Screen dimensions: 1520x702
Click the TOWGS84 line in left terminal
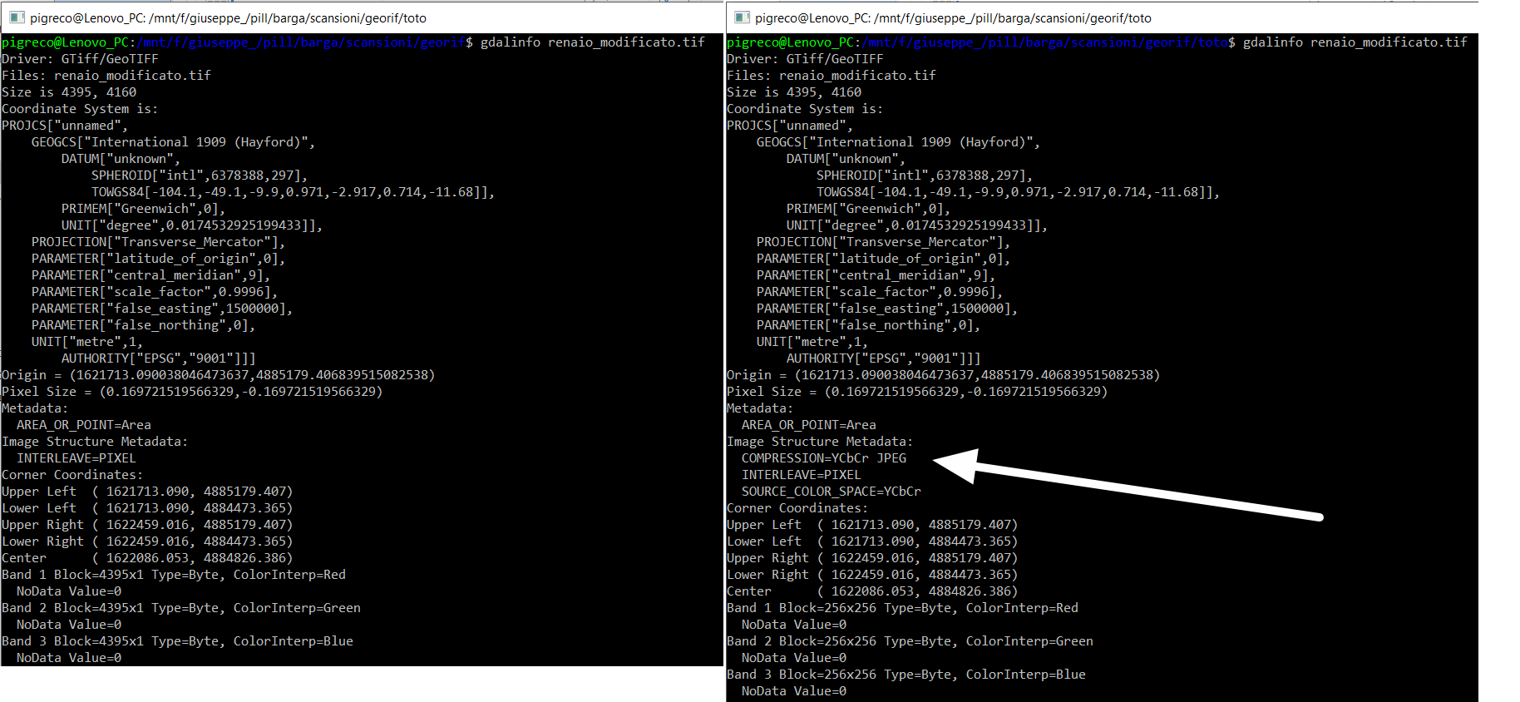(x=293, y=192)
